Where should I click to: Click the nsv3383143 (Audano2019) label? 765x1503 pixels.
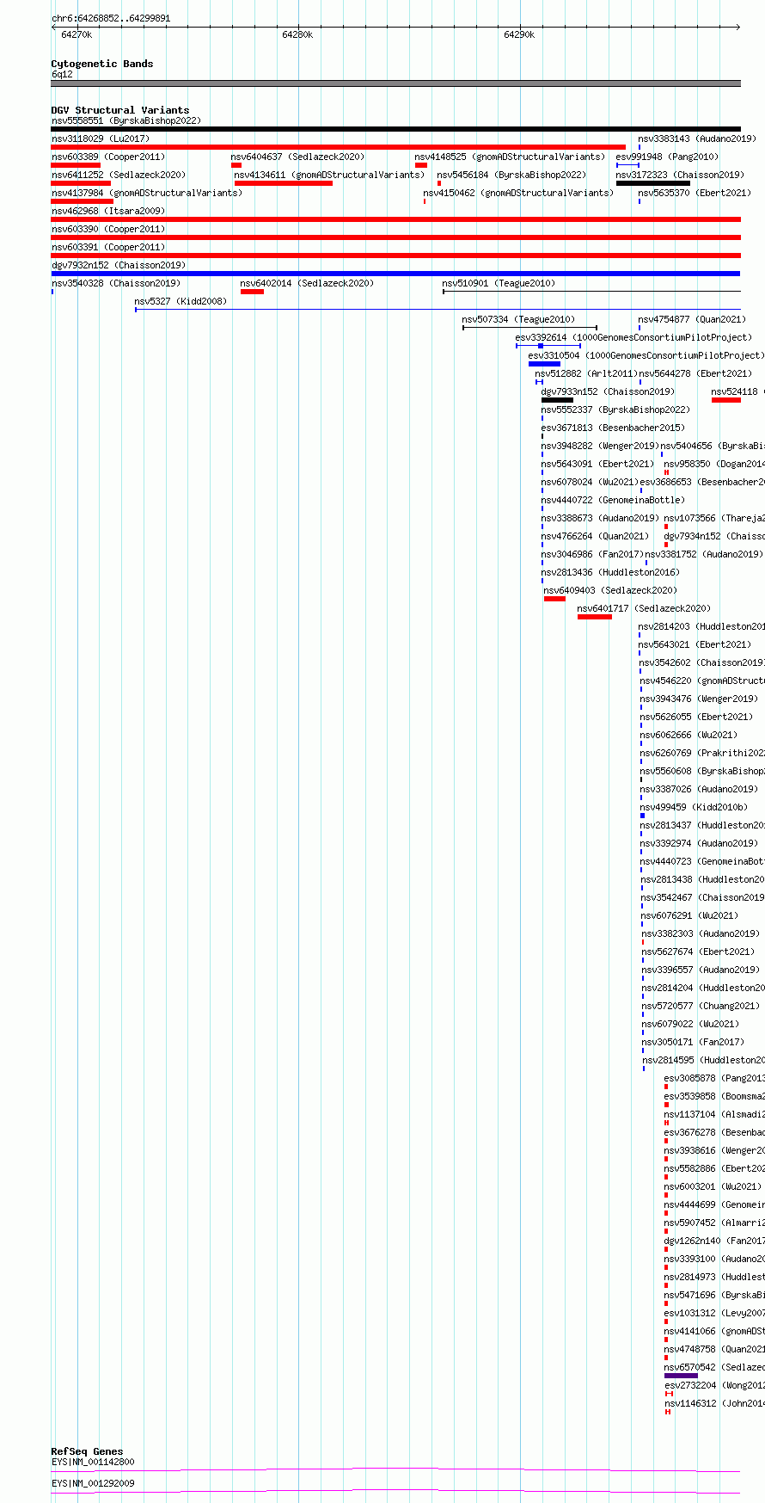tap(697, 139)
